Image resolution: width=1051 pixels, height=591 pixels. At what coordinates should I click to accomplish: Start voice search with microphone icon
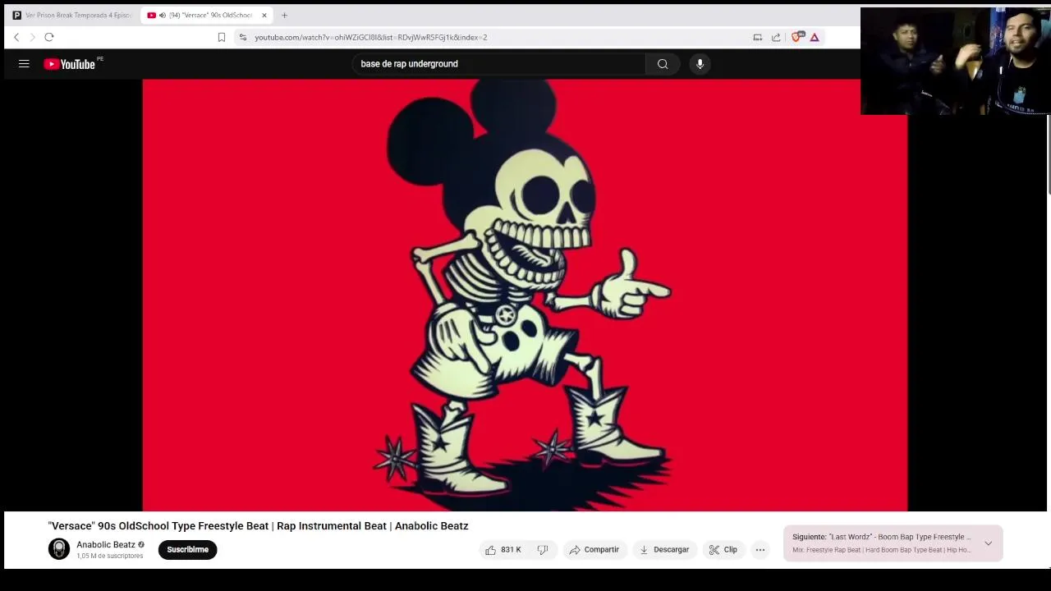click(700, 64)
